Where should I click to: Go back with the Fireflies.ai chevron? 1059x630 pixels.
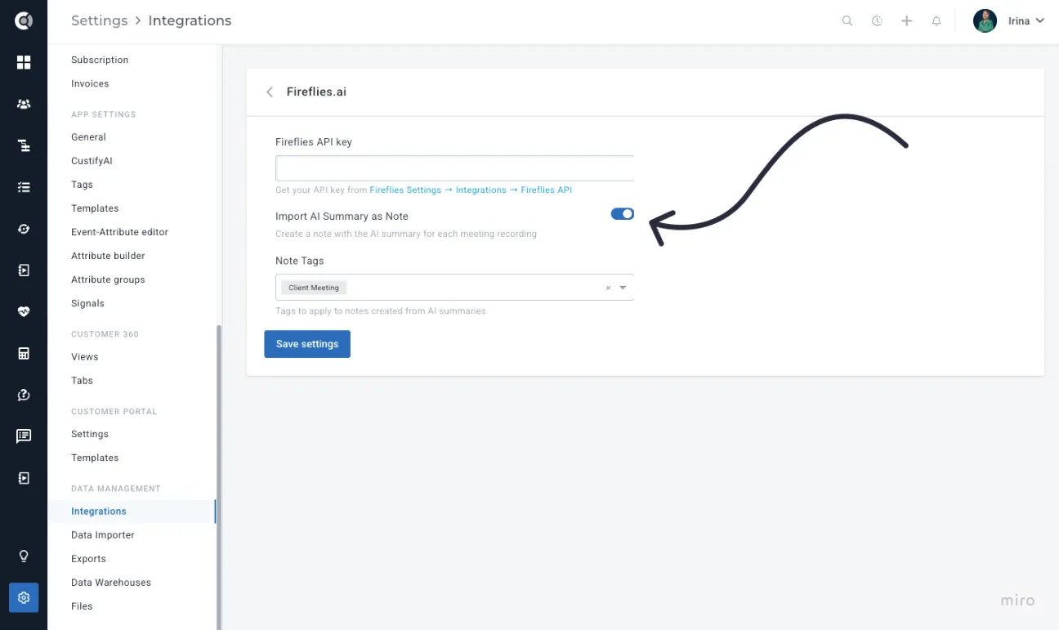(270, 92)
